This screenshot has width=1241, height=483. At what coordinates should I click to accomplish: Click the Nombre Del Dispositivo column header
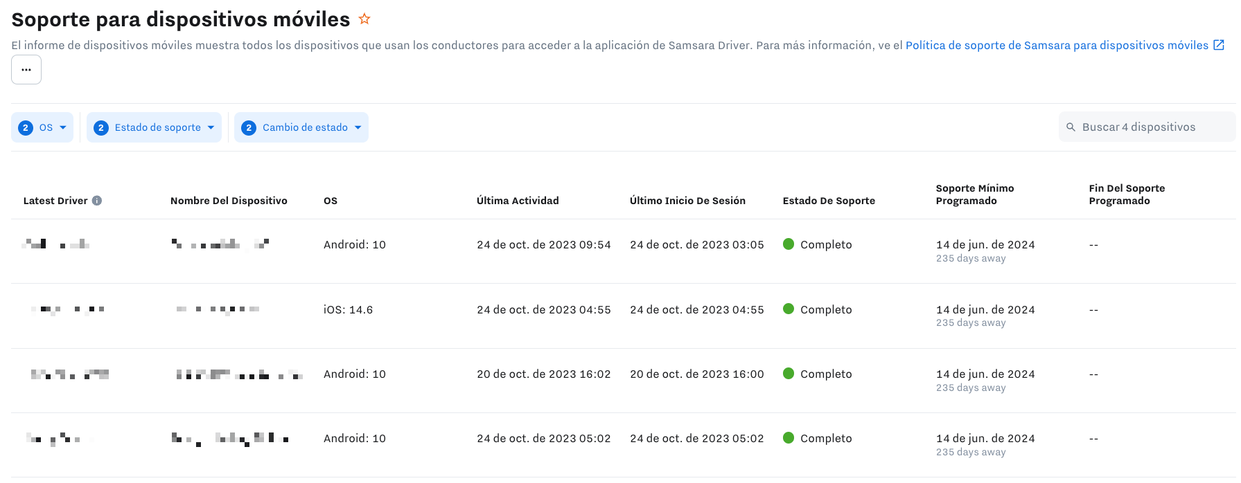pos(229,201)
